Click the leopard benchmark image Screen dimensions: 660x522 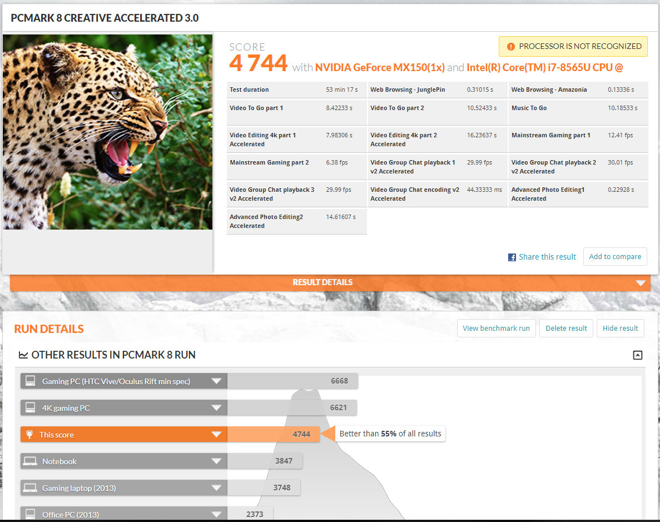tap(108, 132)
